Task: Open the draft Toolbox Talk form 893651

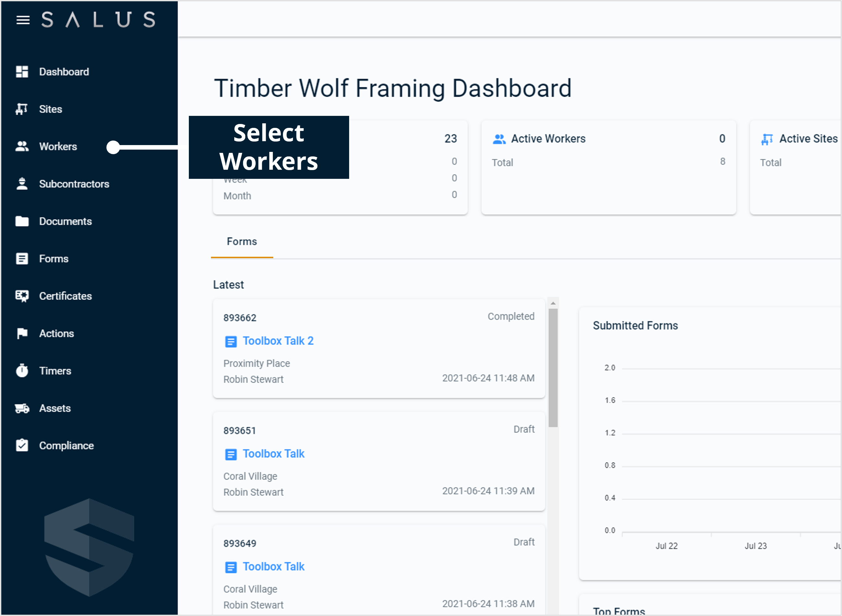Action: tap(274, 453)
